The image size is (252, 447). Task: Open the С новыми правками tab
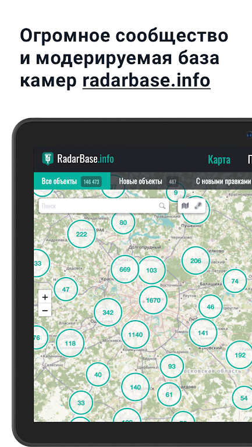tap(223, 182)
